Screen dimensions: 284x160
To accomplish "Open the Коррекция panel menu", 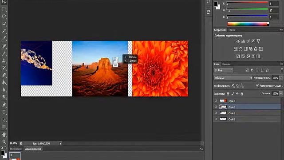I will point(281,30).
